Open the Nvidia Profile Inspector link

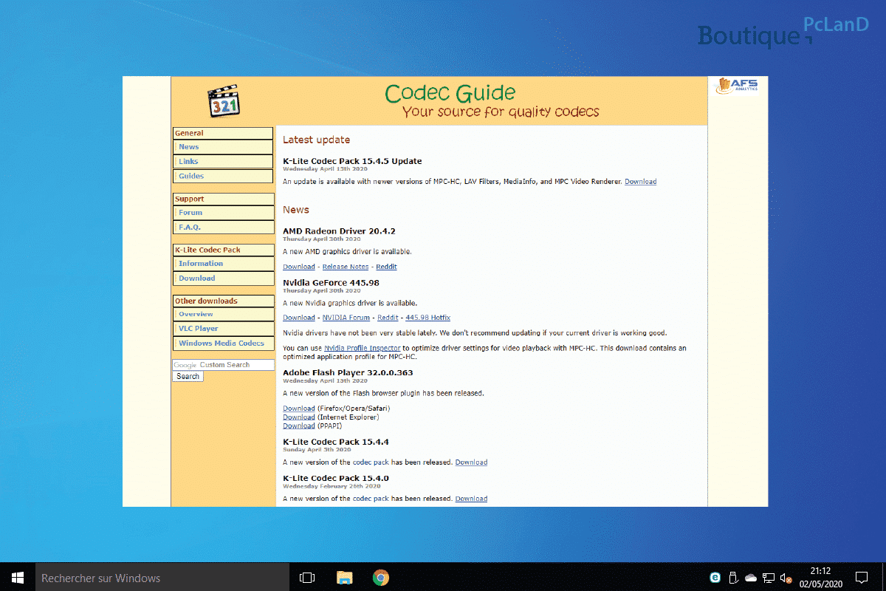(x=363, y=348)
